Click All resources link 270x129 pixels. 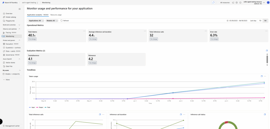point(225,3)
